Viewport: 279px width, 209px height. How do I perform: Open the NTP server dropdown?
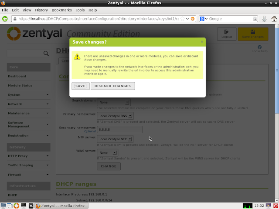(115, 139)
